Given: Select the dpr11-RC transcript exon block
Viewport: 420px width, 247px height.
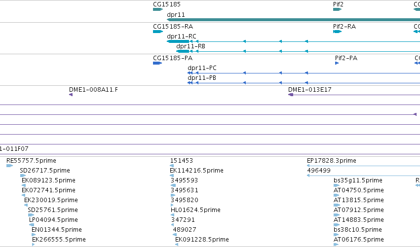Looking at the screenshot, I should [178, 41].
